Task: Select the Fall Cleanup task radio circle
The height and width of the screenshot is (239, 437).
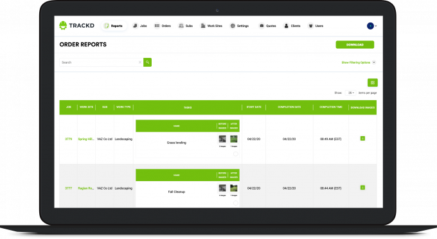Action: click(235, 203)
